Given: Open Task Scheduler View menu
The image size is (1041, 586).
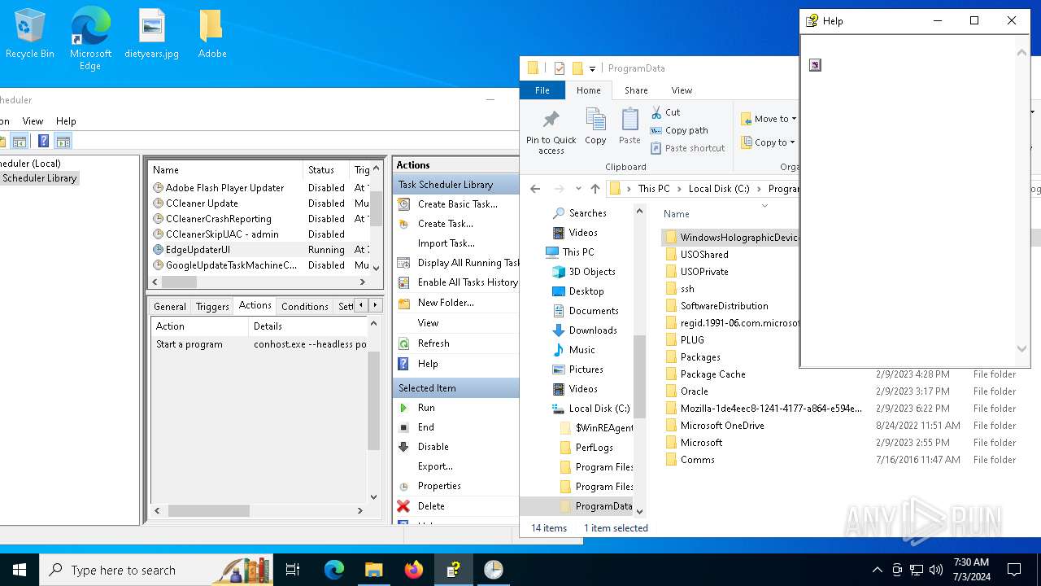Looking at the screenshot, I should pyautogui.click(x=33, y=121).
